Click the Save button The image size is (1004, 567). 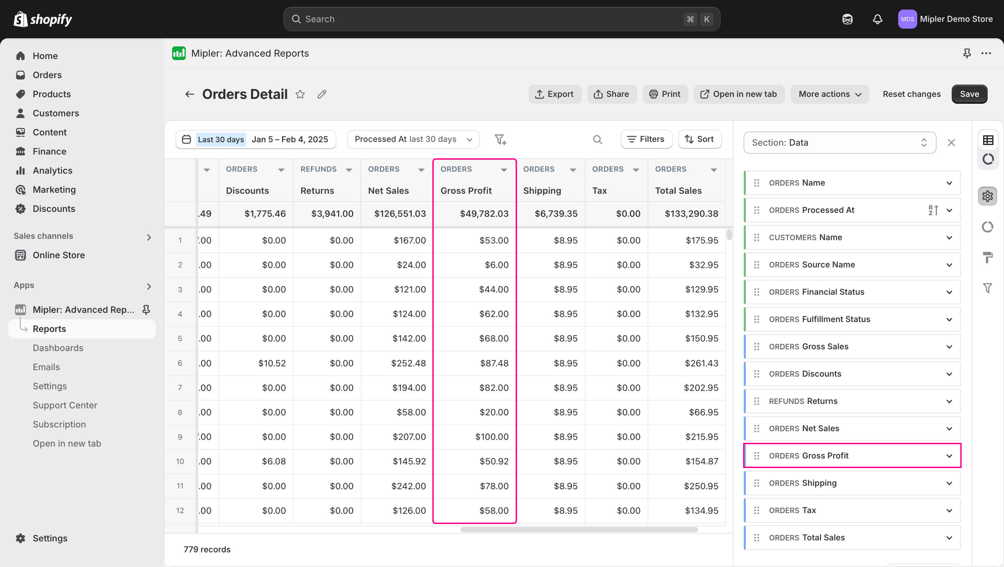point(969,94)
